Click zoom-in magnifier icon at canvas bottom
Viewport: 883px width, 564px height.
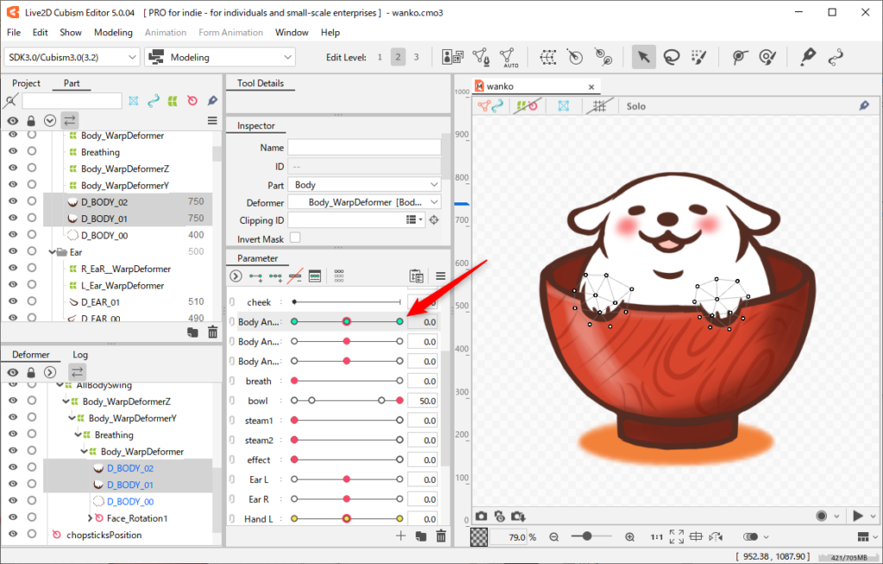[x=629, y=536]
